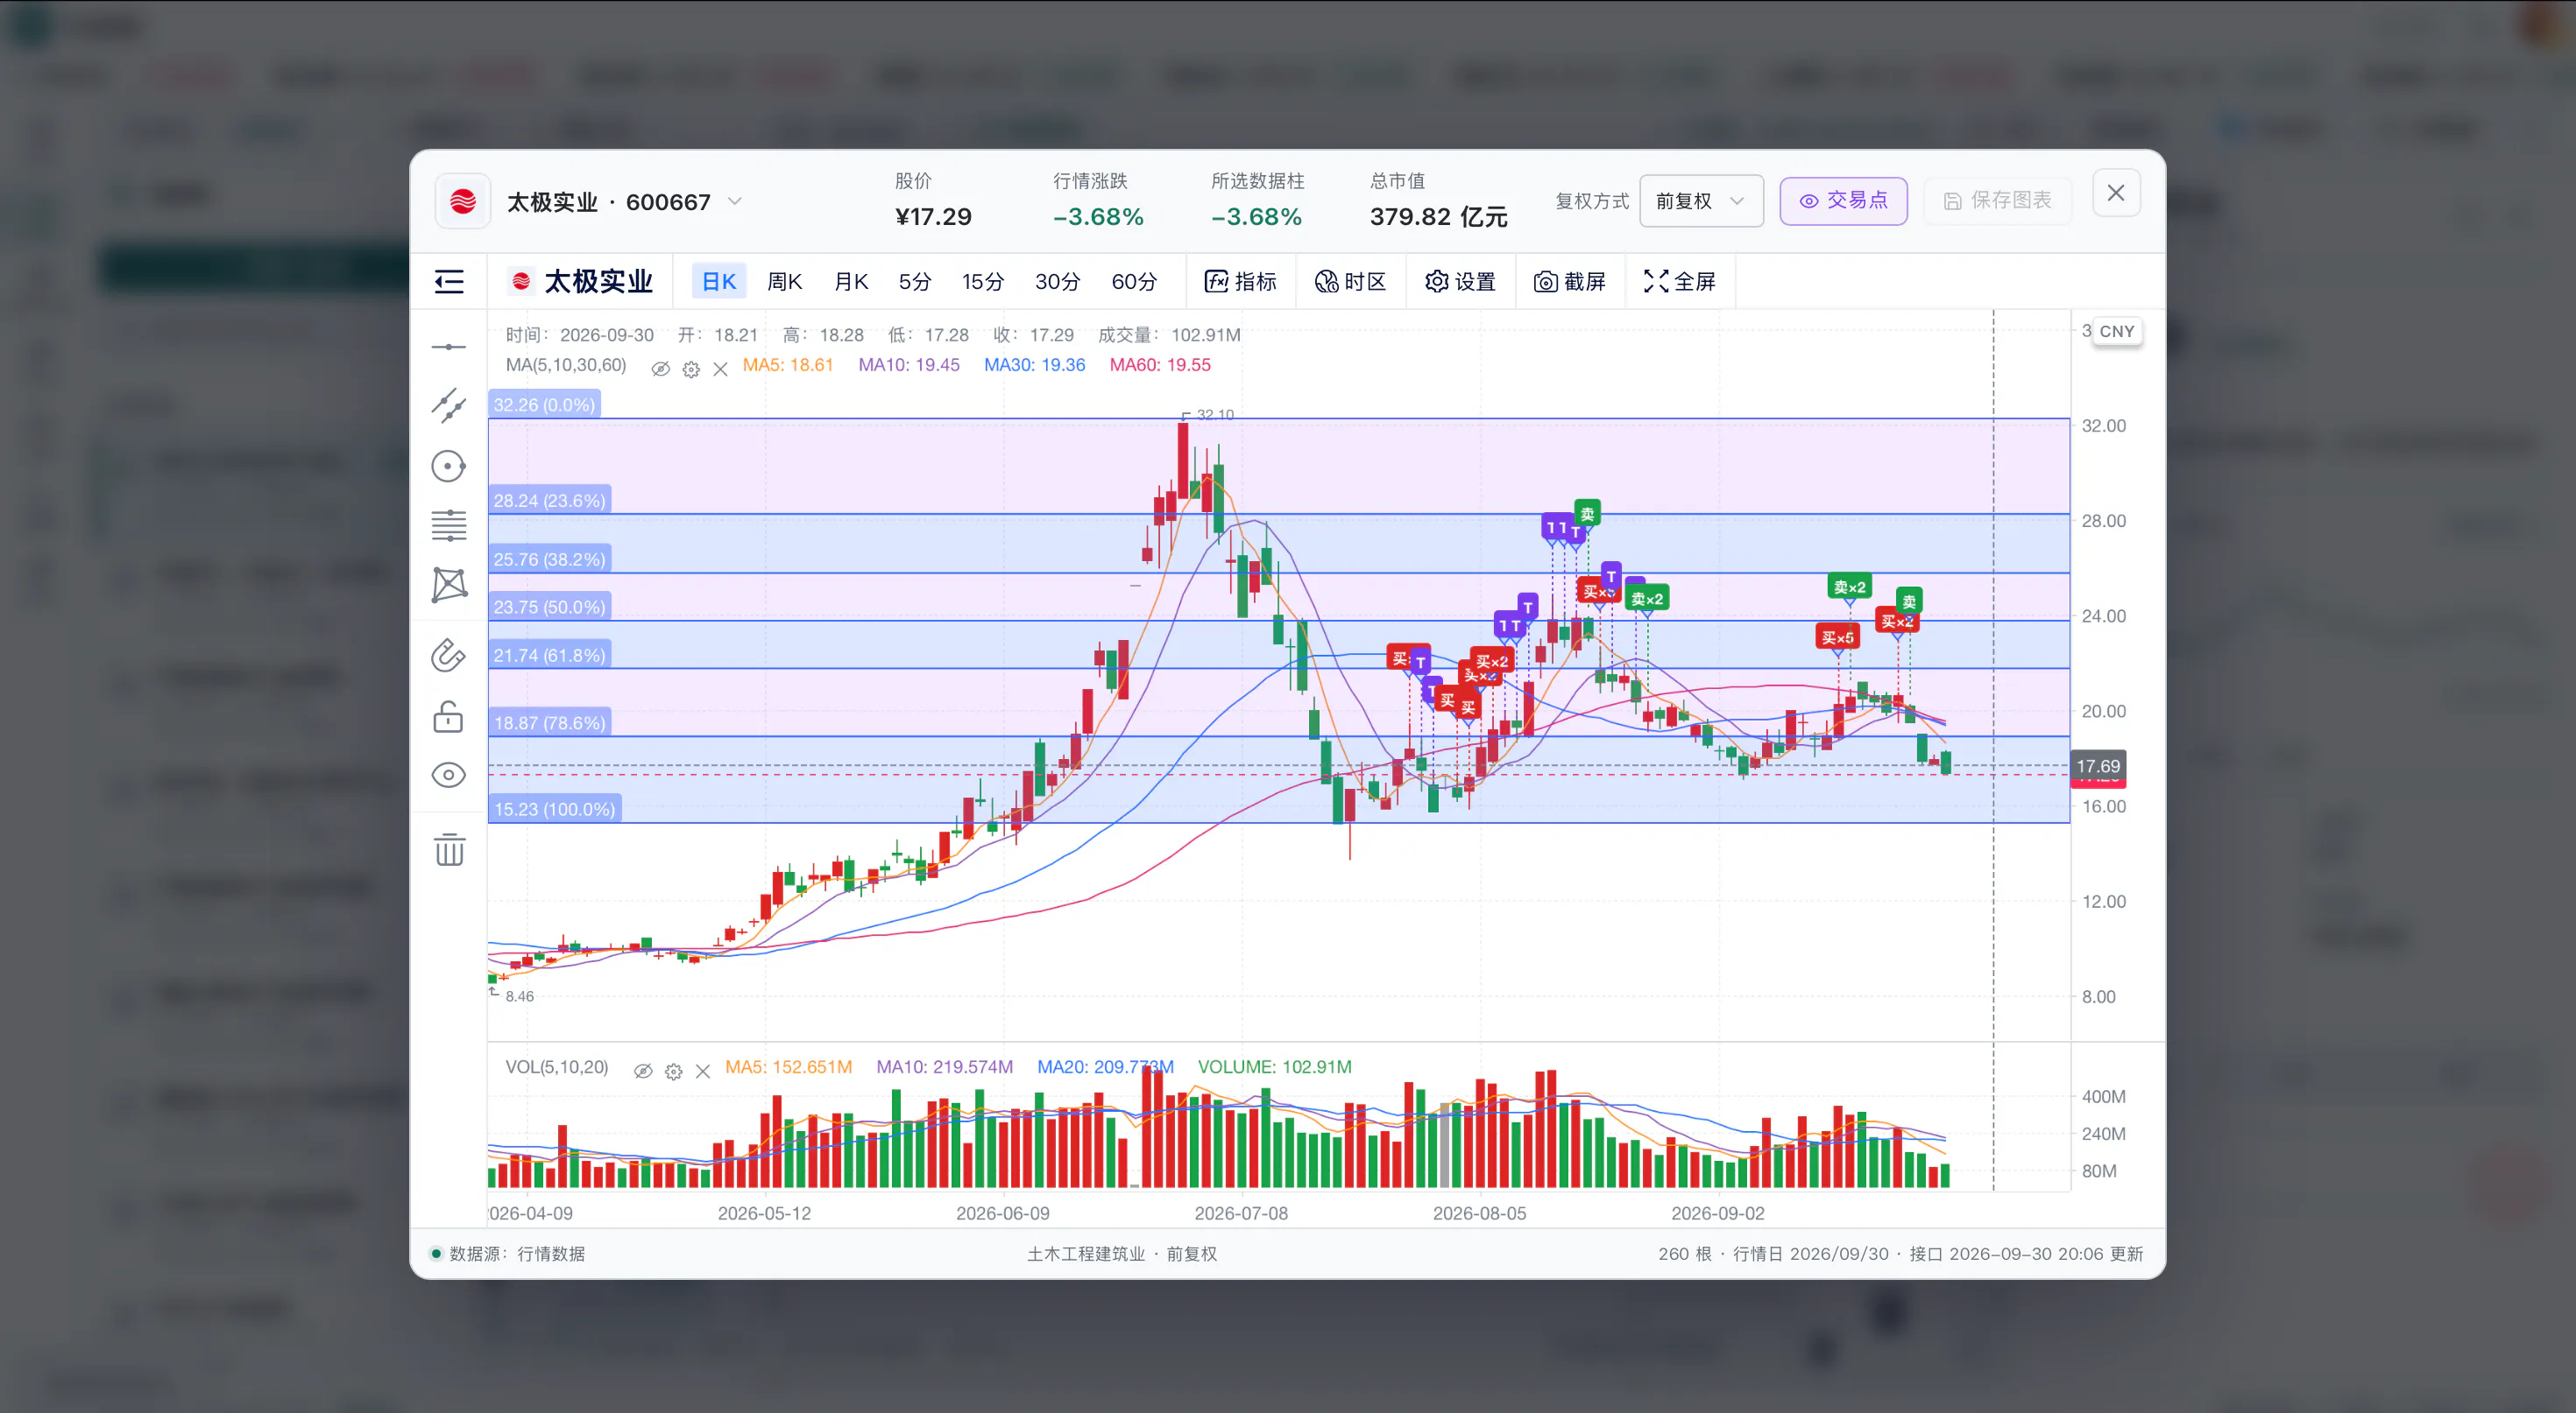This screenshot has height=1413, width=2576.
Task: Click the 23.75 (50.0%) Fibonacci level label
Action: 549,607
